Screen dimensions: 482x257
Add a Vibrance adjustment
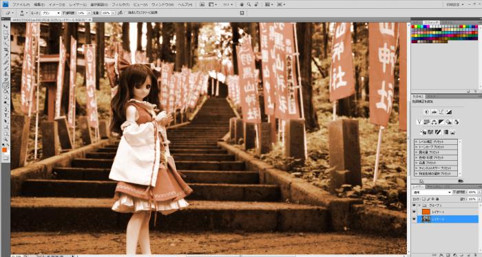419,122
